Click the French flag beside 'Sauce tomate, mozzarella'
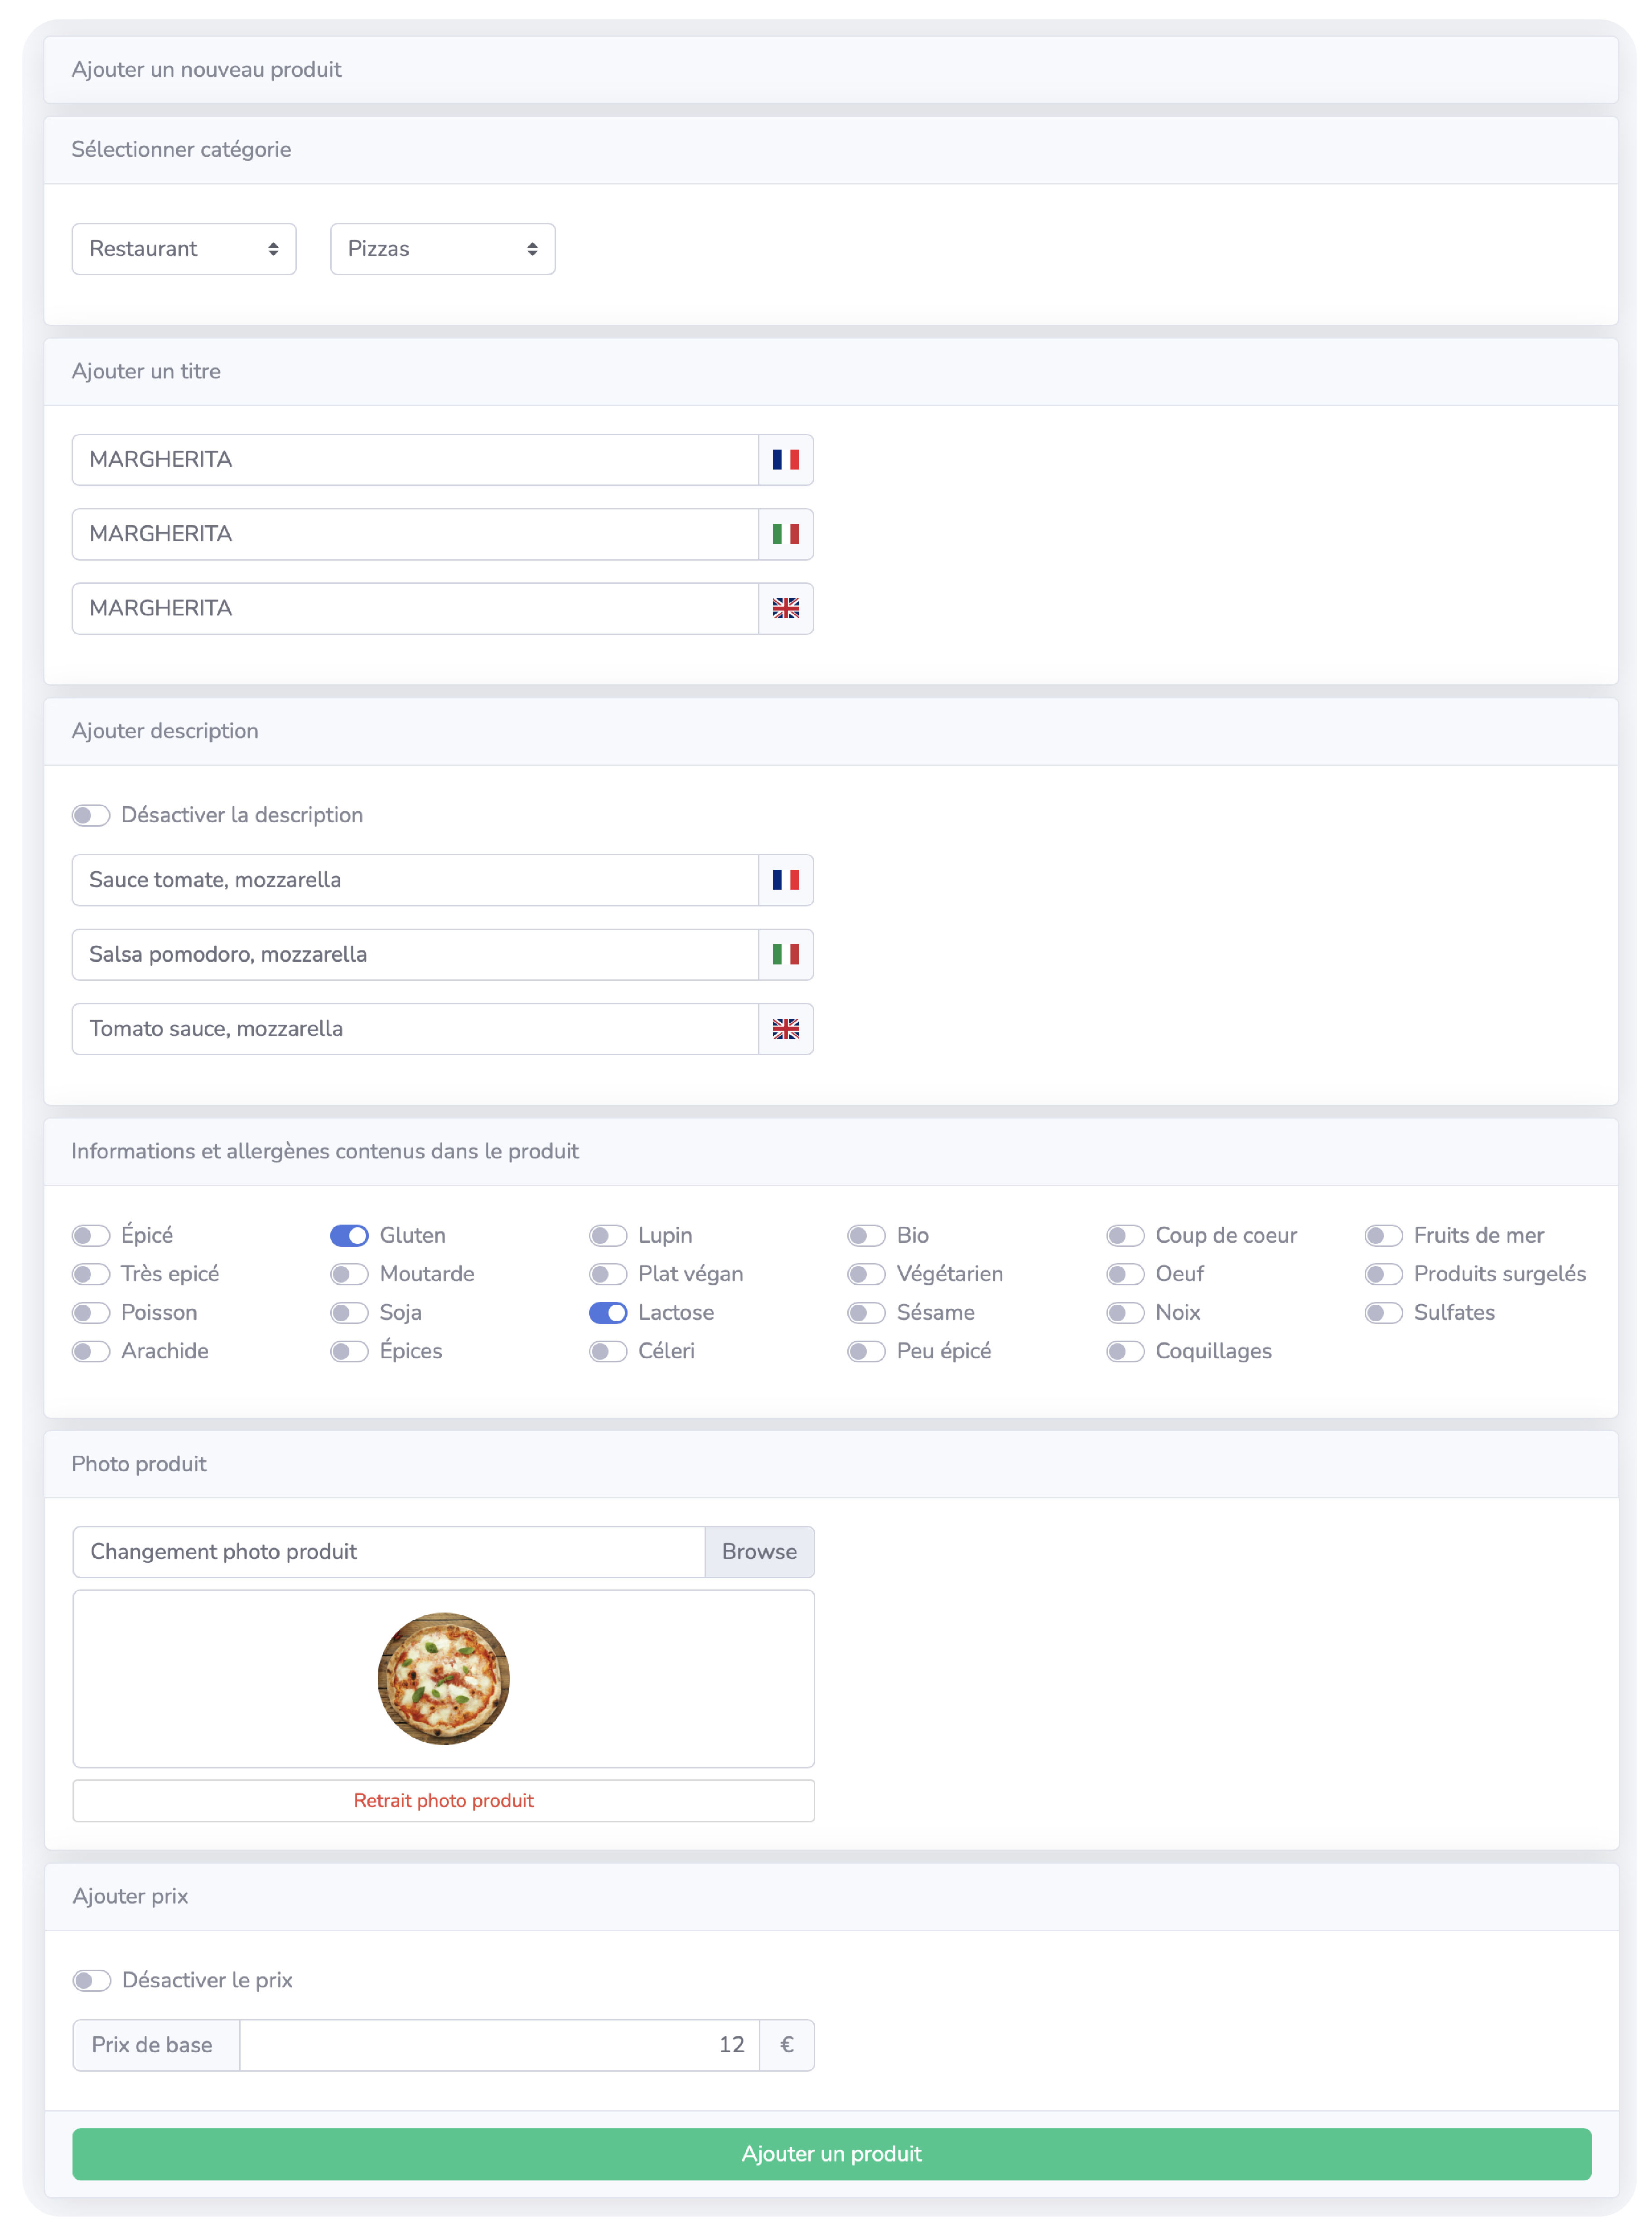This screenshot has height=2238, width=1652. (785, 880)
